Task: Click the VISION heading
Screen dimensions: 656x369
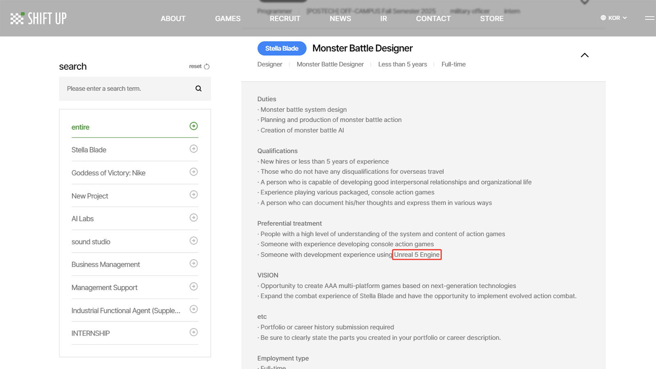Action: (x=268, y=275)
